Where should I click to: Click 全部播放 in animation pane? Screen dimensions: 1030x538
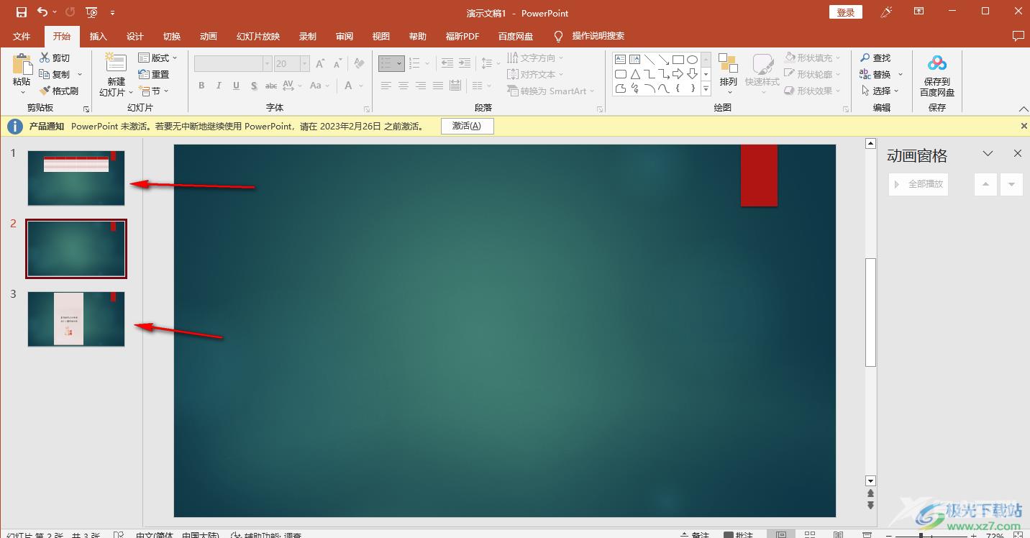(919, 184)
